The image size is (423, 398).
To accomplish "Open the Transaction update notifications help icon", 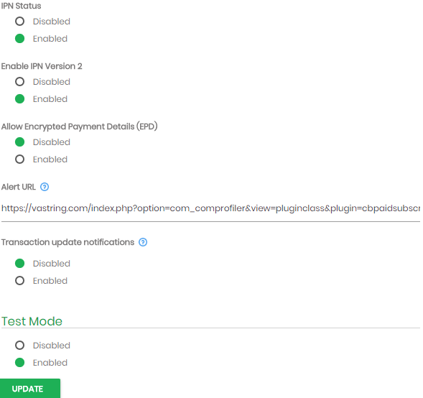I will click(x=143, y=242).
